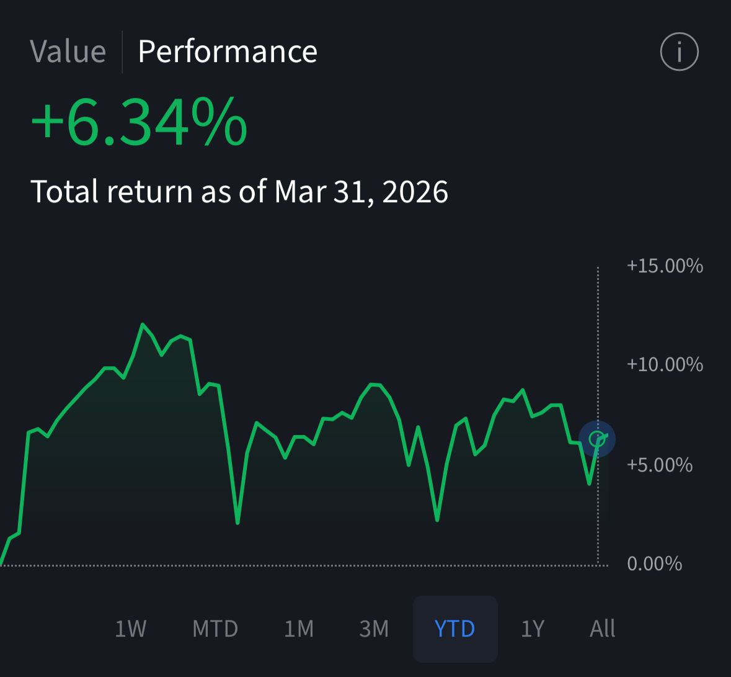Set chart range to 1Y

[x=532, y=629]
